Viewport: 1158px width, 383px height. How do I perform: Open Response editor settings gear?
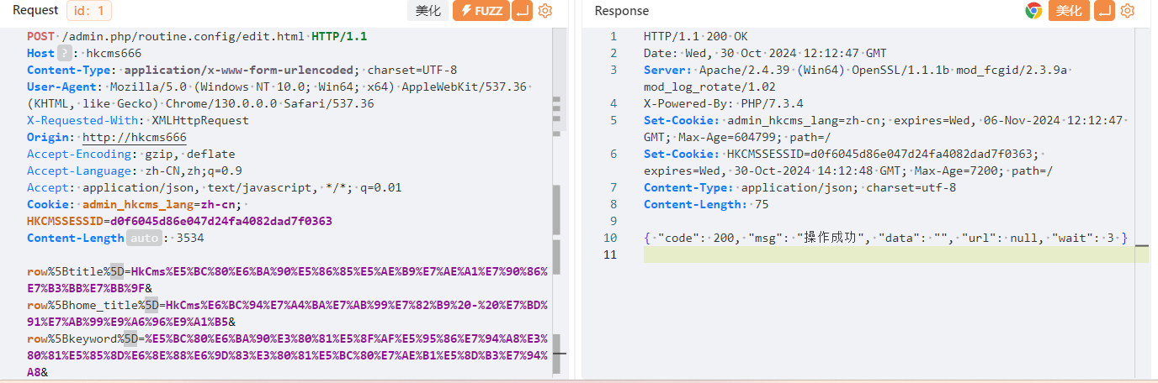[1128, 11]
